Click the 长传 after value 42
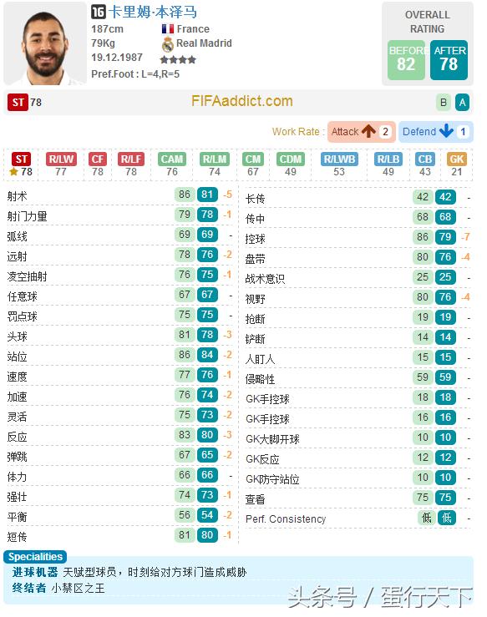The image size is (487, 617). click(x=445, y=197)
